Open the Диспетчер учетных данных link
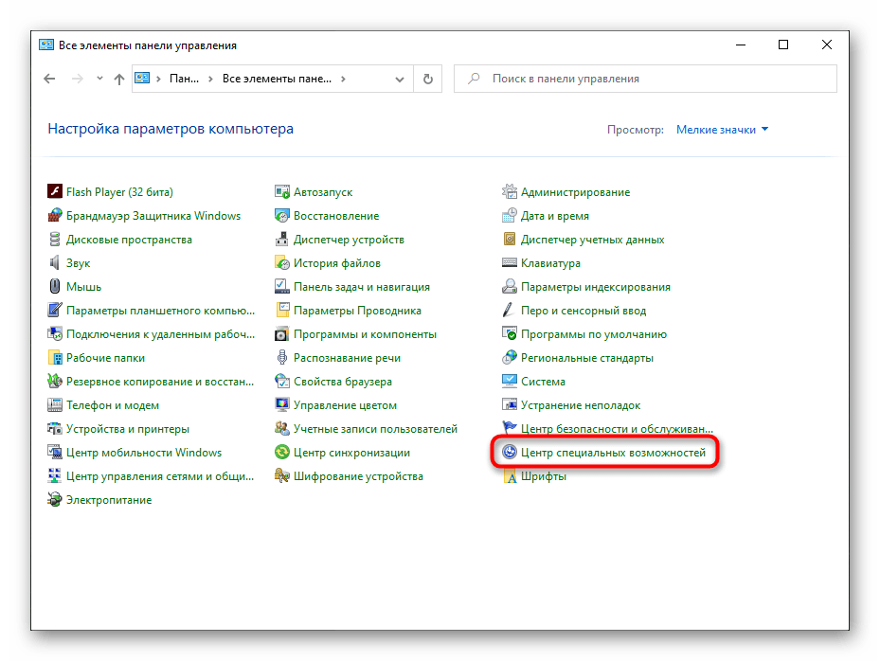This screenshot has height=661, width=880. (592, 240)
